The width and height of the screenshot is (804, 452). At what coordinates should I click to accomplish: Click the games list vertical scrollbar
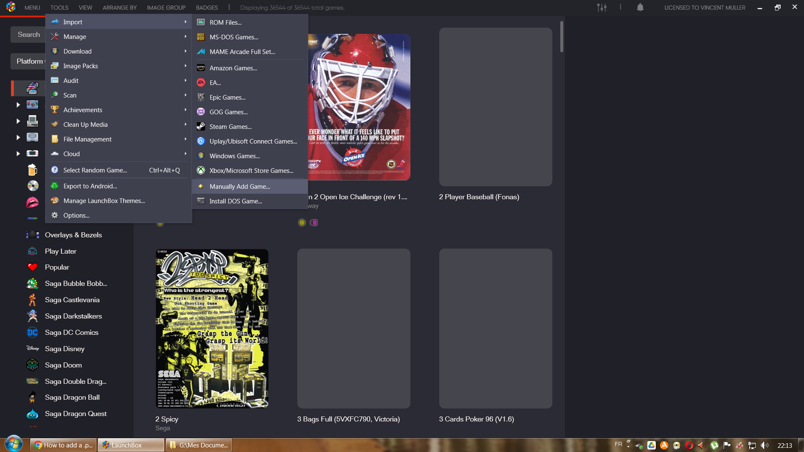pyautogui.click(x=562, y=37)
